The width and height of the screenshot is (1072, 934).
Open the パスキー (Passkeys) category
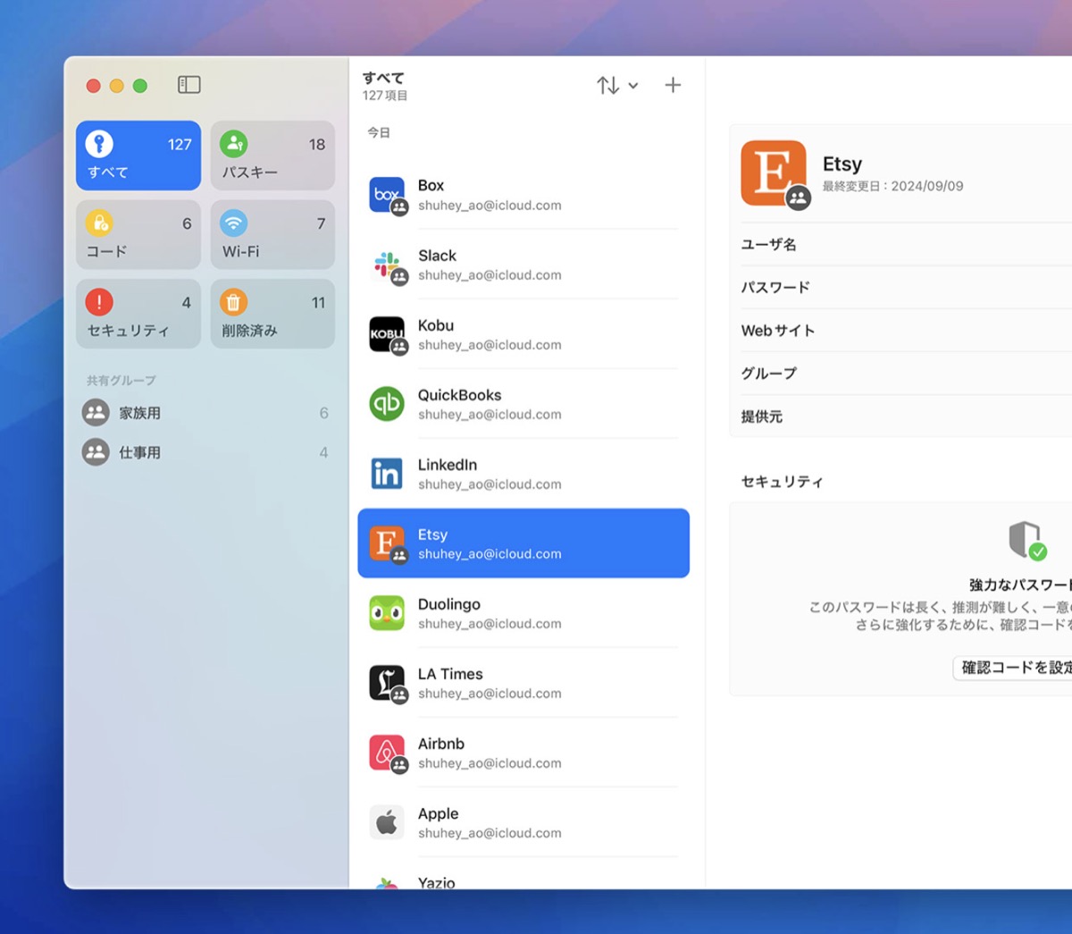pos(272,156)
